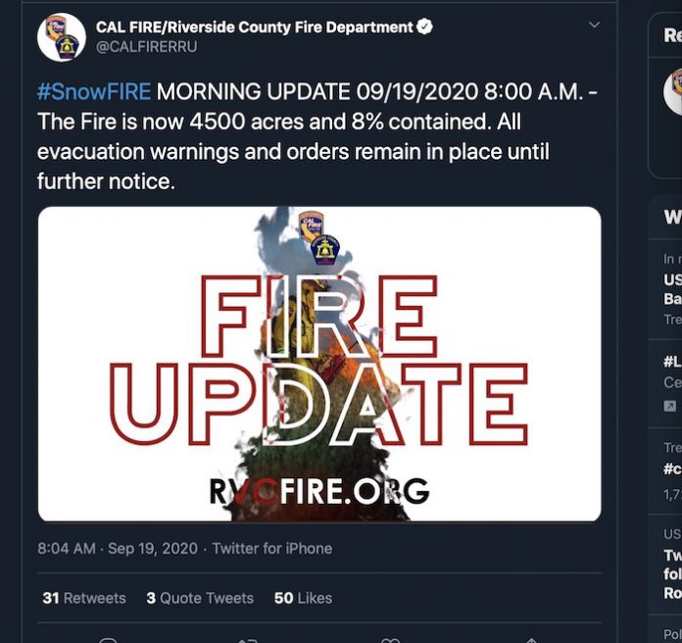Open the @CALFIRERRU handle
Image resolution: width=682 pixels, height=643 pixels.
(146, 46)
